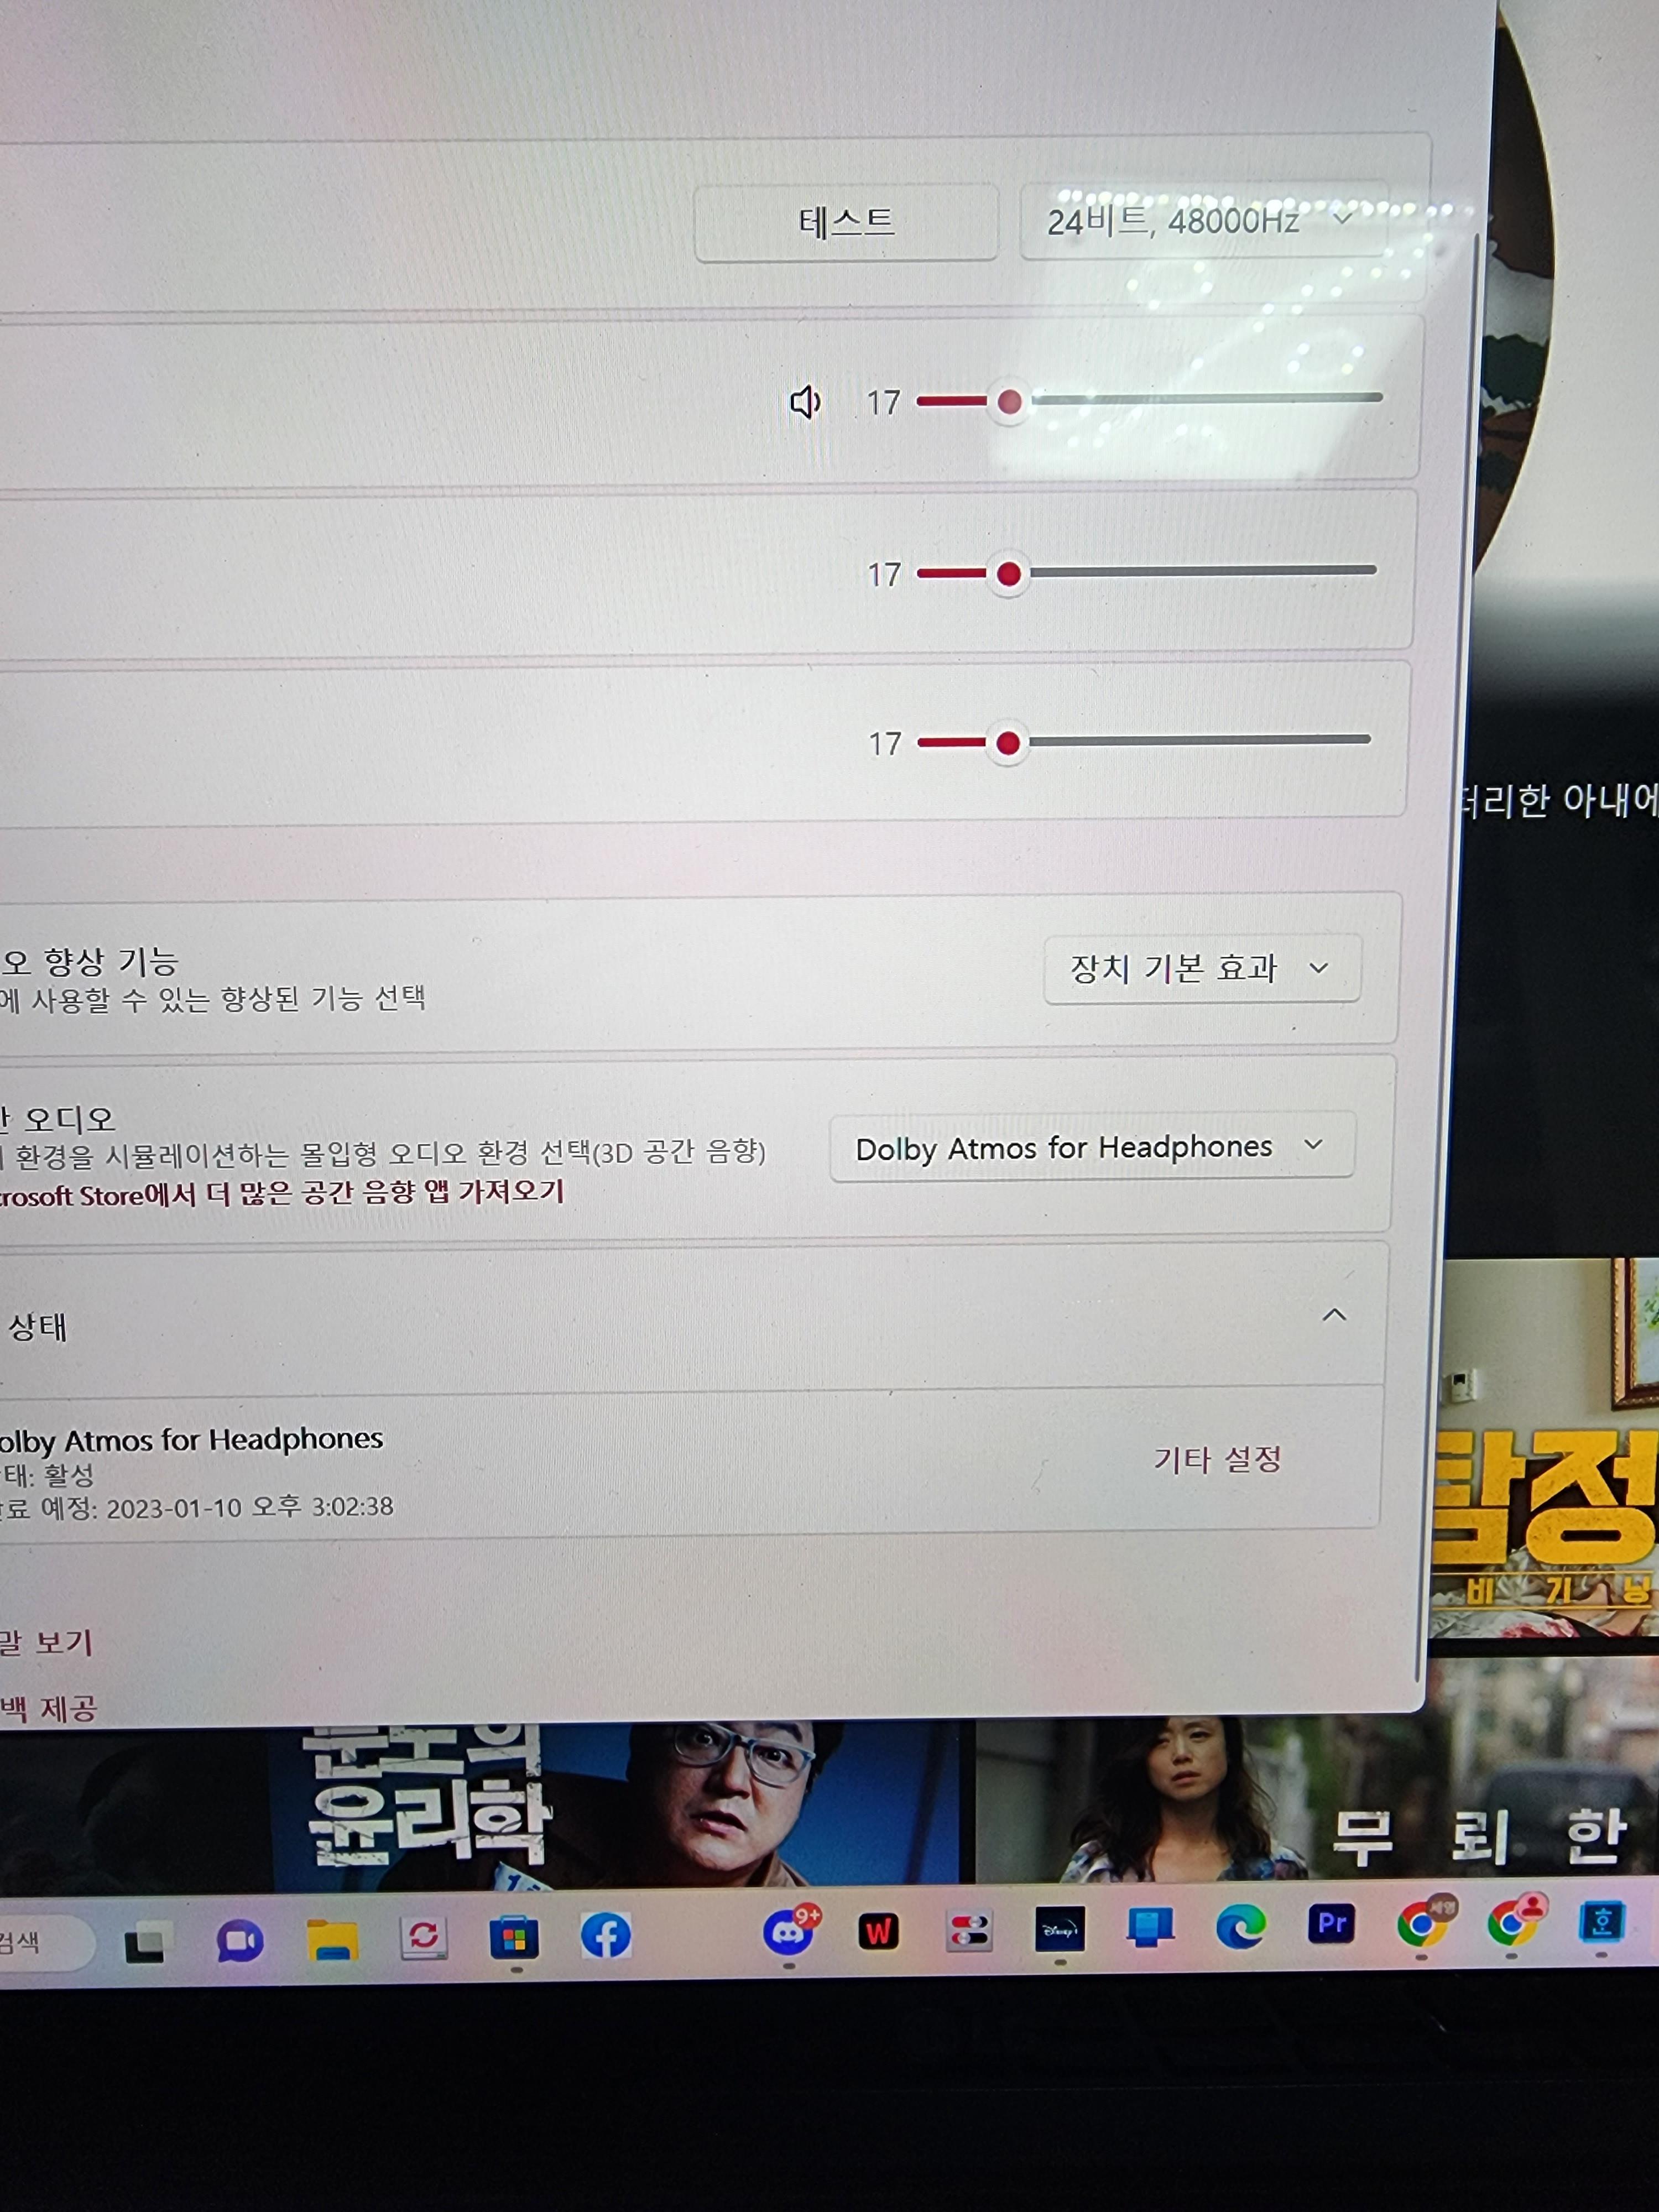Click the 백 제공 feedback link
This screenshot has width=1659, height=2212.
point(48,1708)
